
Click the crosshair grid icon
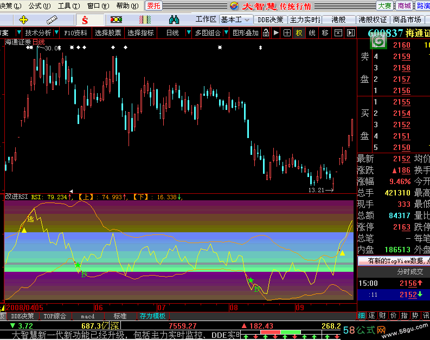(287, 33)
